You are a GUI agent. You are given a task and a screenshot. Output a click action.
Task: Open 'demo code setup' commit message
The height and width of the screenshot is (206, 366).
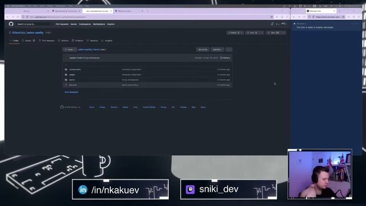pos(130,85)
